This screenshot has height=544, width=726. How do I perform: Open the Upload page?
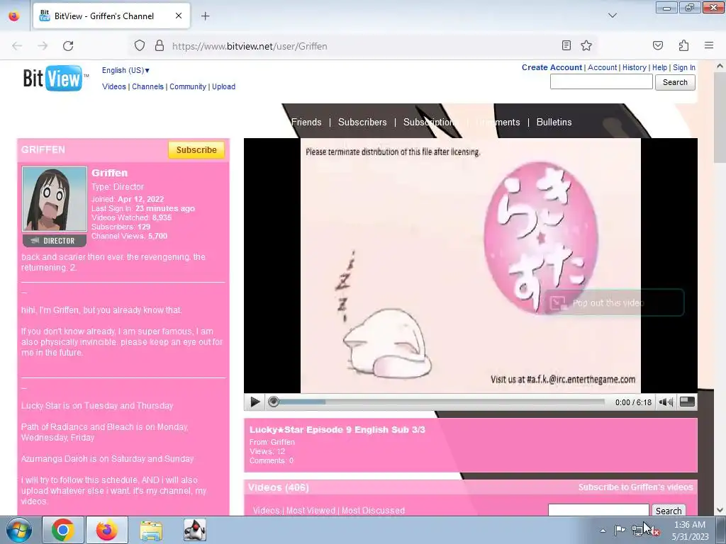point(223,86)
